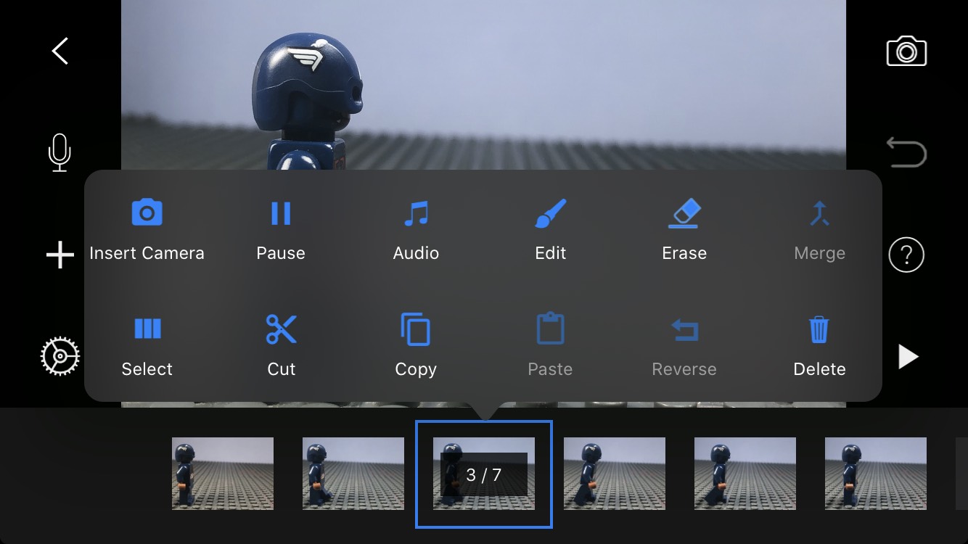
Task: Cut the frame with scissors icon
Action: point(281,347)
